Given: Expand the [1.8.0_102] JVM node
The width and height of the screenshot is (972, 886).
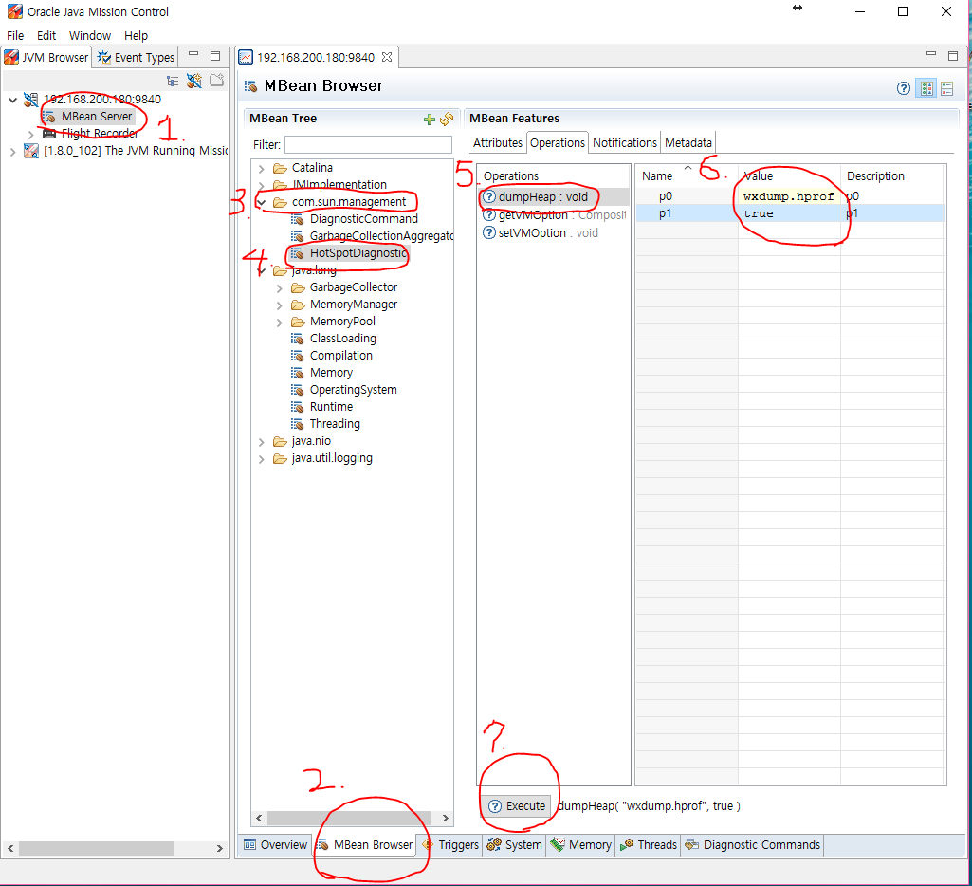Looking at the screenshot, I should point(12,151).
